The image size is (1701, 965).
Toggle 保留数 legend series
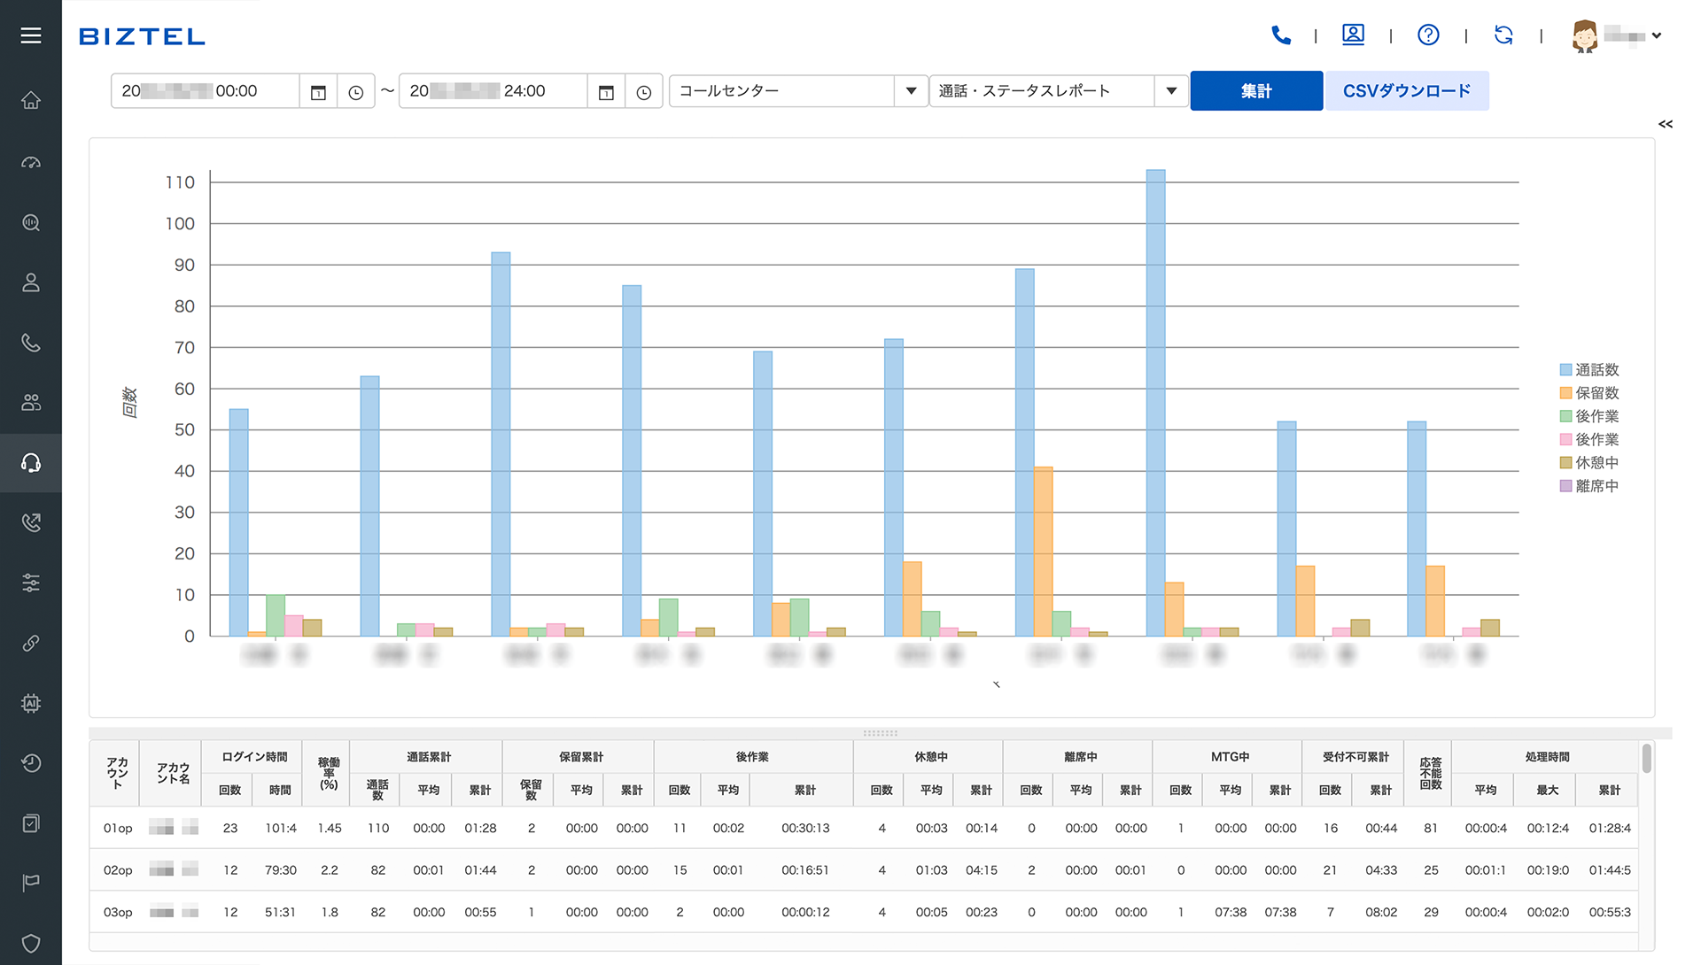1589,393
